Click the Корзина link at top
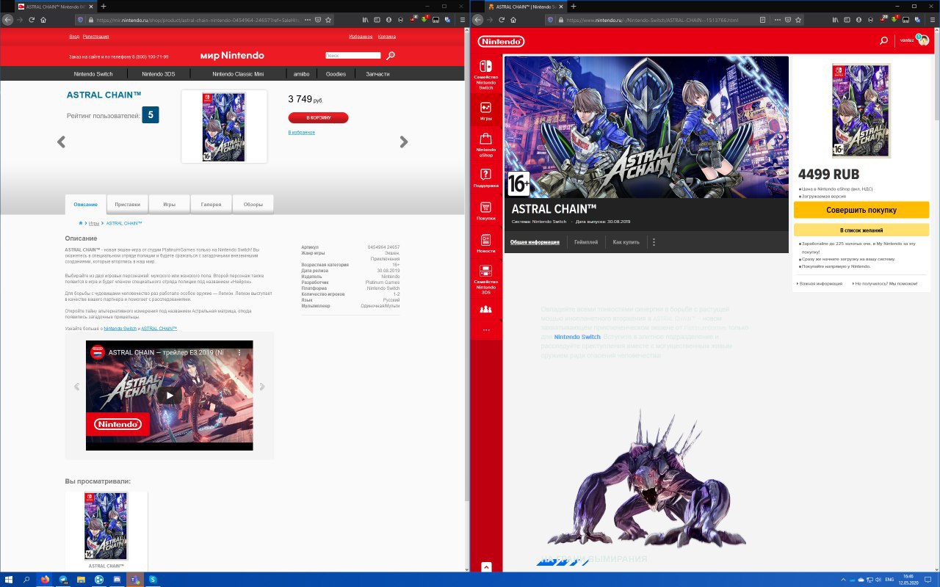 [387, 36]
